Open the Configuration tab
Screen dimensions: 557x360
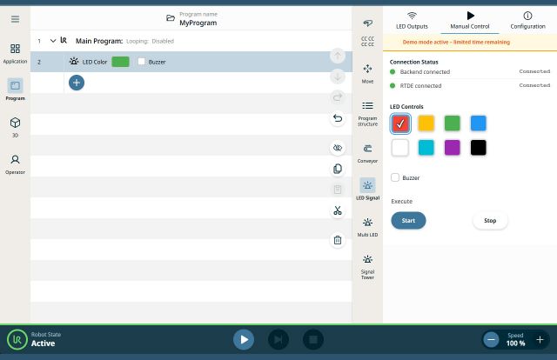(x=527, y=21)
